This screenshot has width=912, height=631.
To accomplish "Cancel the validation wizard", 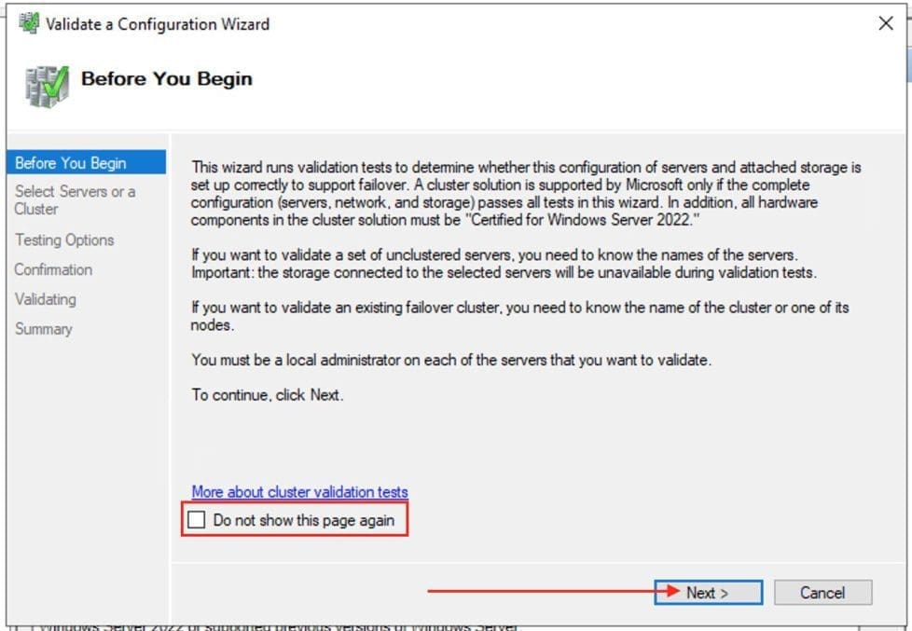I will (822, 593).
